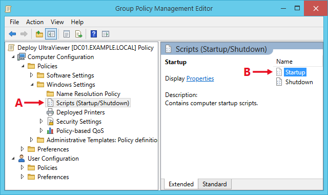The width and height of the screenshot is (328, 195).
Task: Select Administrative Templates: Policy definitions item
Action: click(102, 140)
